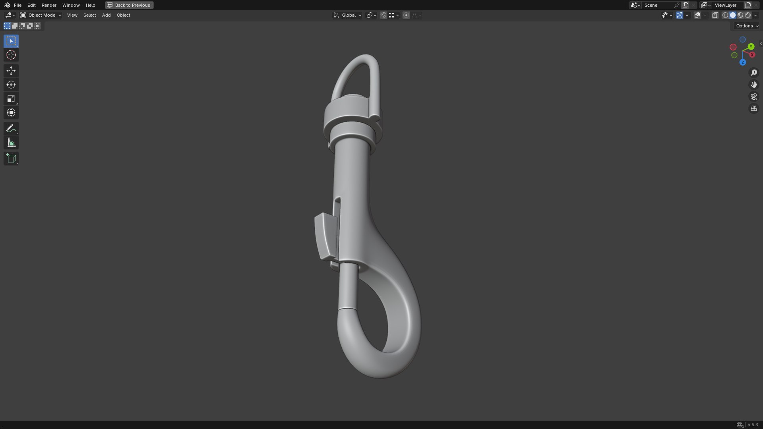The image size is (763, 429).
Task: Switch to Rendered viewport shading
Action: (x=748, y=15)
